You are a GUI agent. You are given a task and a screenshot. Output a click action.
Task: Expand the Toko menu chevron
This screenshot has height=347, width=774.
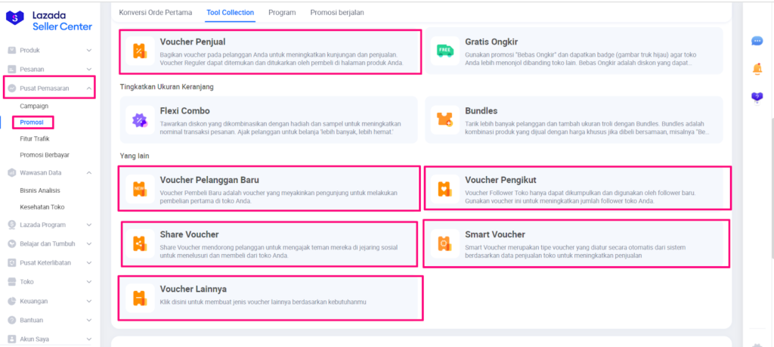89,282
